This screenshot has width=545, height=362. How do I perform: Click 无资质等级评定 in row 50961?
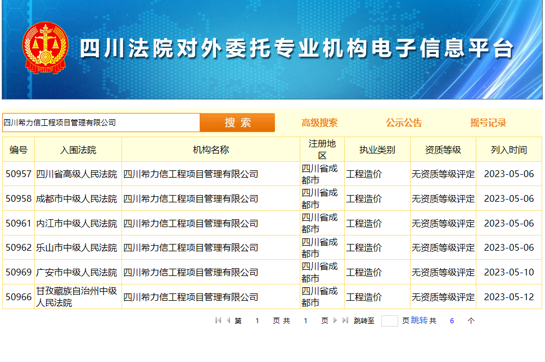click(x=443, y=223)
